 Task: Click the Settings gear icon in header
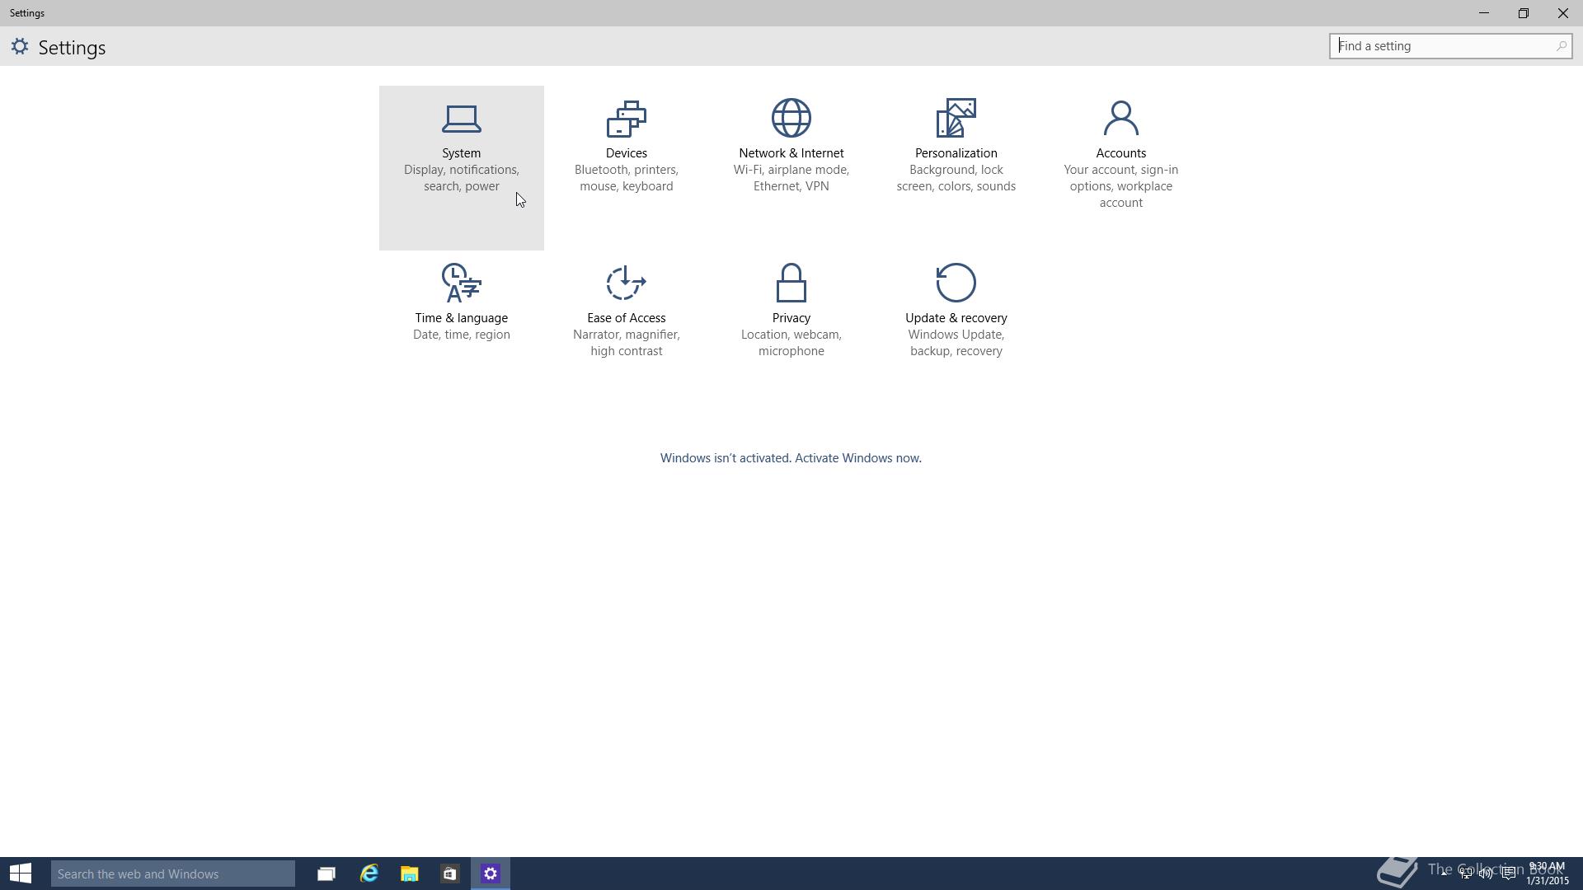tap(20, 47)
